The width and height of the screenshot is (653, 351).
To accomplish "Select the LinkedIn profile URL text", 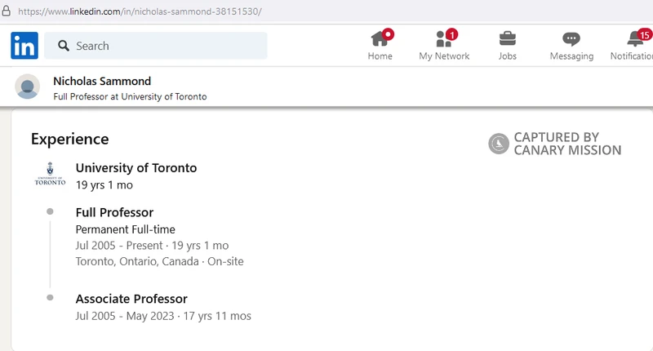I will (x=139, y=12).
